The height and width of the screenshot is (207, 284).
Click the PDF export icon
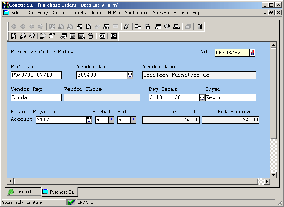click(102, 36)
